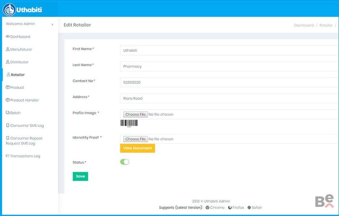The image size is (339, 216).
Task: Follow the Dashboard breadcrumb link
Action: (x=304, y=25)
